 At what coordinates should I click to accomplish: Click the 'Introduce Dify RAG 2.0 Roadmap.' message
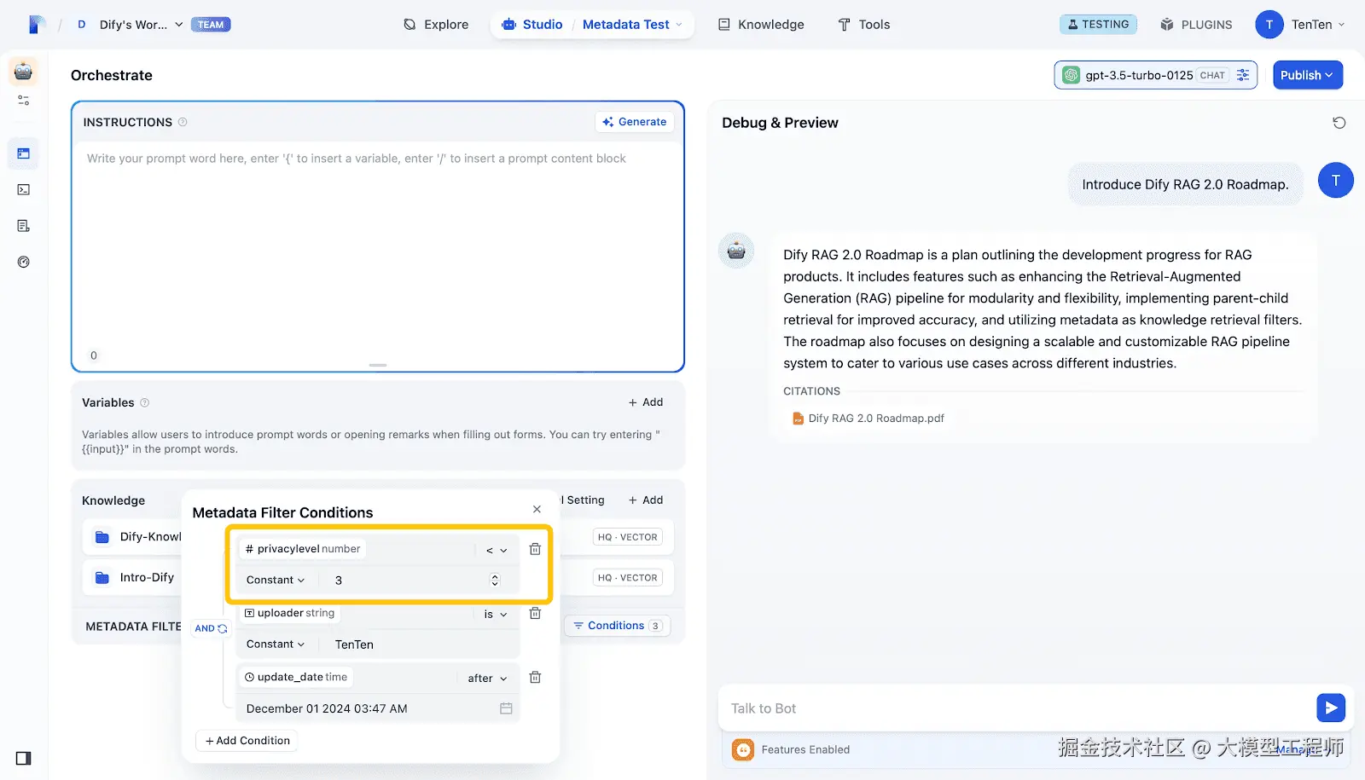point(1186,184)
